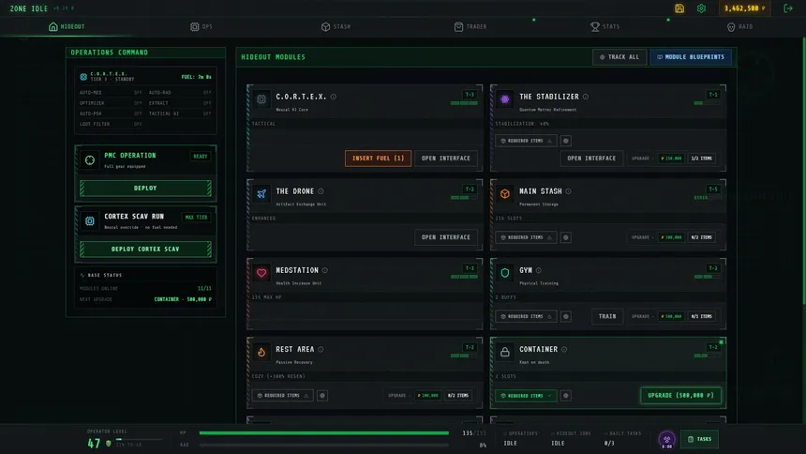Expand Required Items for Main Stash
Screen dimensions: 806x454
(526, 237)
